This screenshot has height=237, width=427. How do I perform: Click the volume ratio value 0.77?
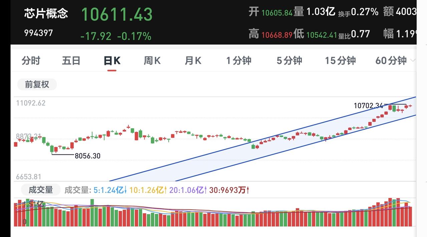(361, 34)
